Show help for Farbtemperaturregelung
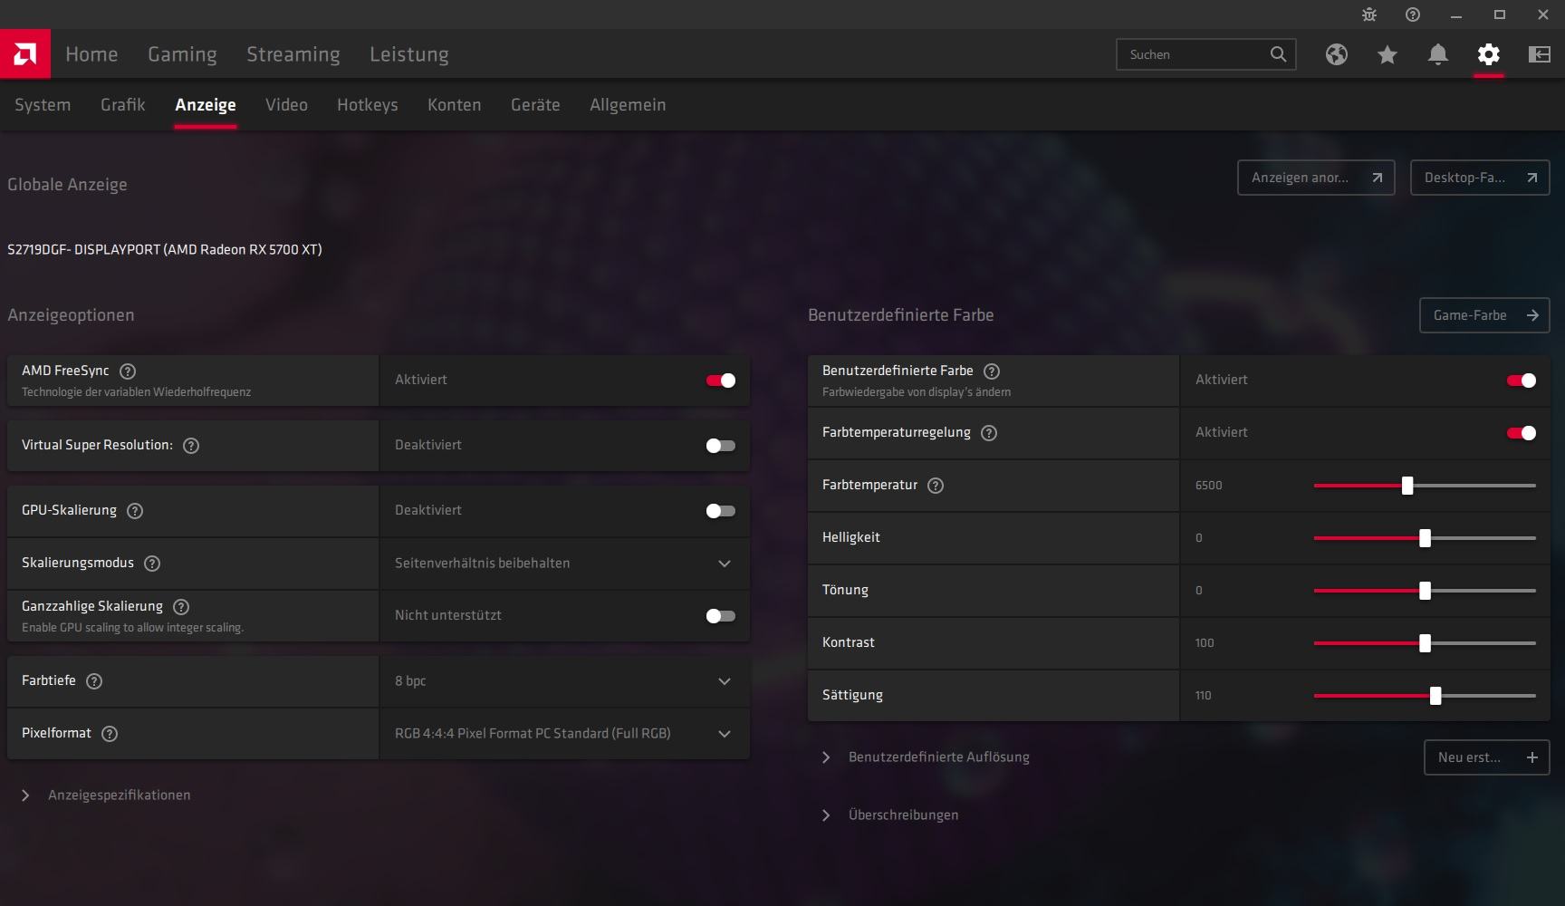This screenshot has height=906, width=1565. click(989, 433)
